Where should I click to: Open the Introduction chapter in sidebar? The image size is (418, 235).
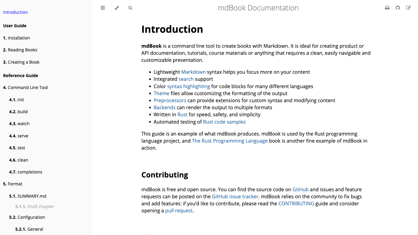click(x=15, y=12)
